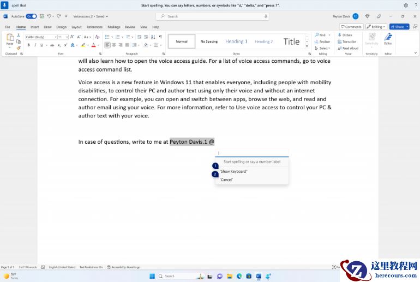Redo the last action
Viewport: 420px width, 282px height.
59,16
